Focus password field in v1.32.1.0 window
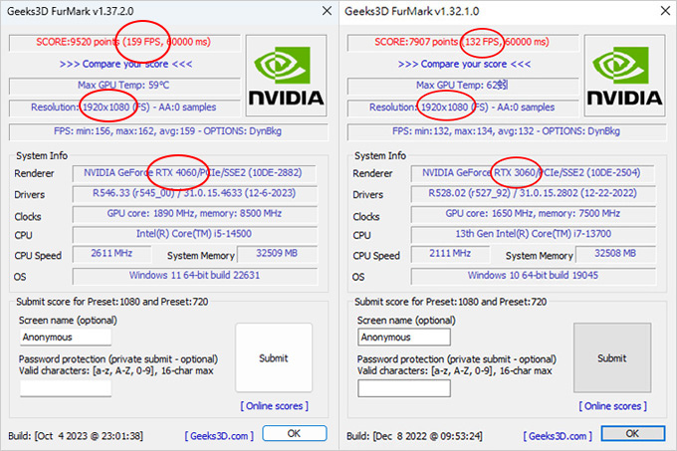 pyautogui.click(x=404, y=388)
